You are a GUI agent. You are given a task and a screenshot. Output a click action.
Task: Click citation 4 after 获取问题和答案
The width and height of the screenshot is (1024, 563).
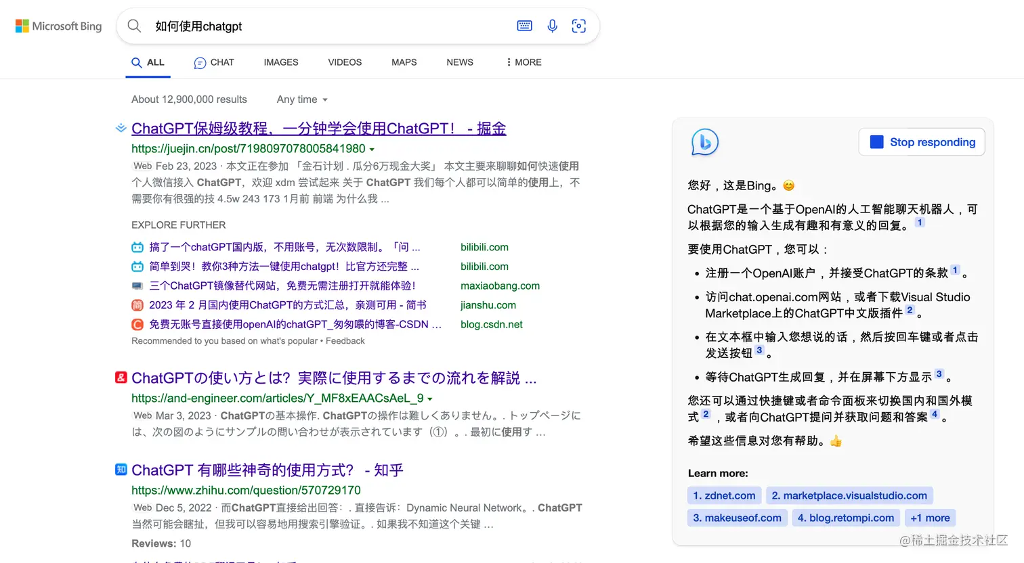pos(935,414)
